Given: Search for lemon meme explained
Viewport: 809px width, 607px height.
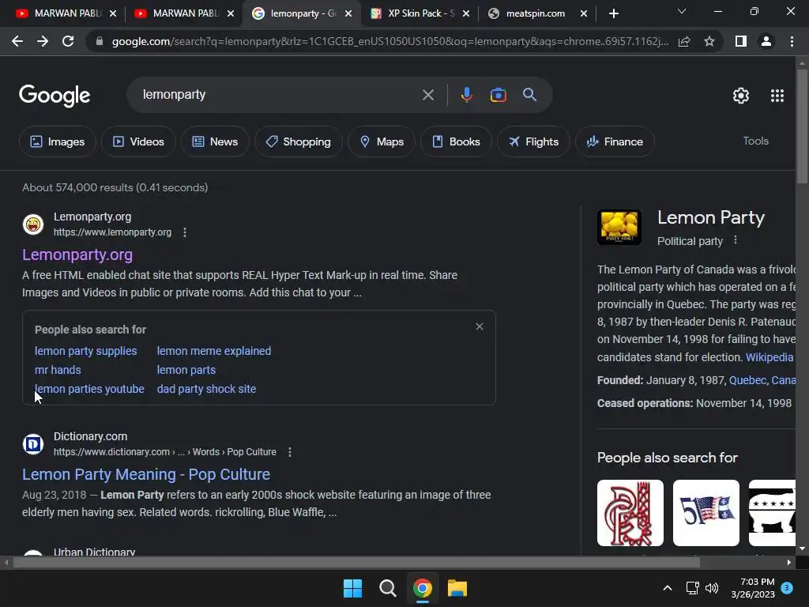Looking at the screenshot, I should [x=213, y=351].
